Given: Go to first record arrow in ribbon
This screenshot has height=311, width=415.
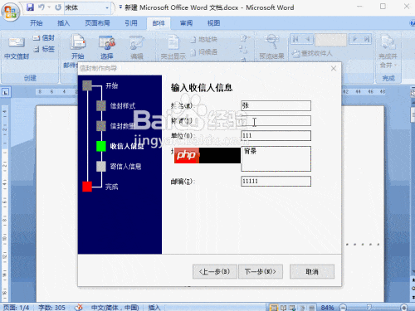Looking at the screenshot, I should point(295,39).
